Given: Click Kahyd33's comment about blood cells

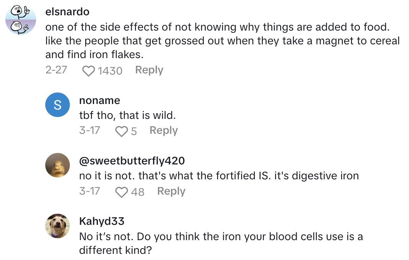Looking at the screenshot, I should pyautogui.click(x=221, y=243).
